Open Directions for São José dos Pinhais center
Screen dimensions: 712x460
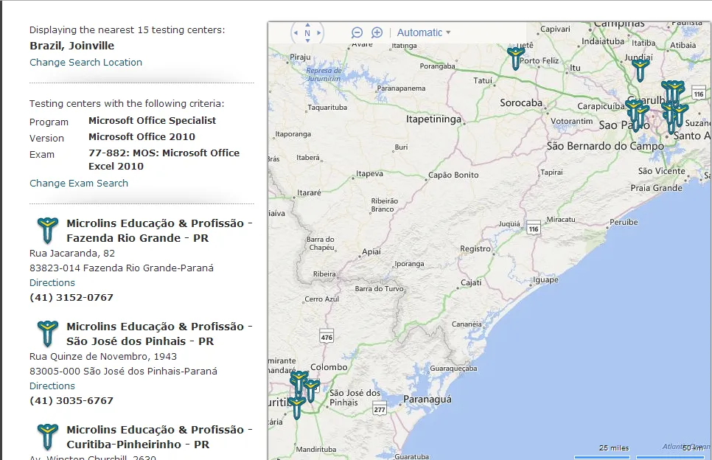[52, 386]
